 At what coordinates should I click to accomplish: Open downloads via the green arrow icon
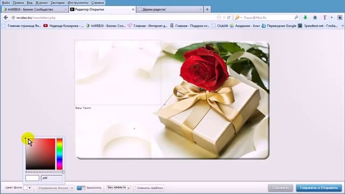coord(305,18)
